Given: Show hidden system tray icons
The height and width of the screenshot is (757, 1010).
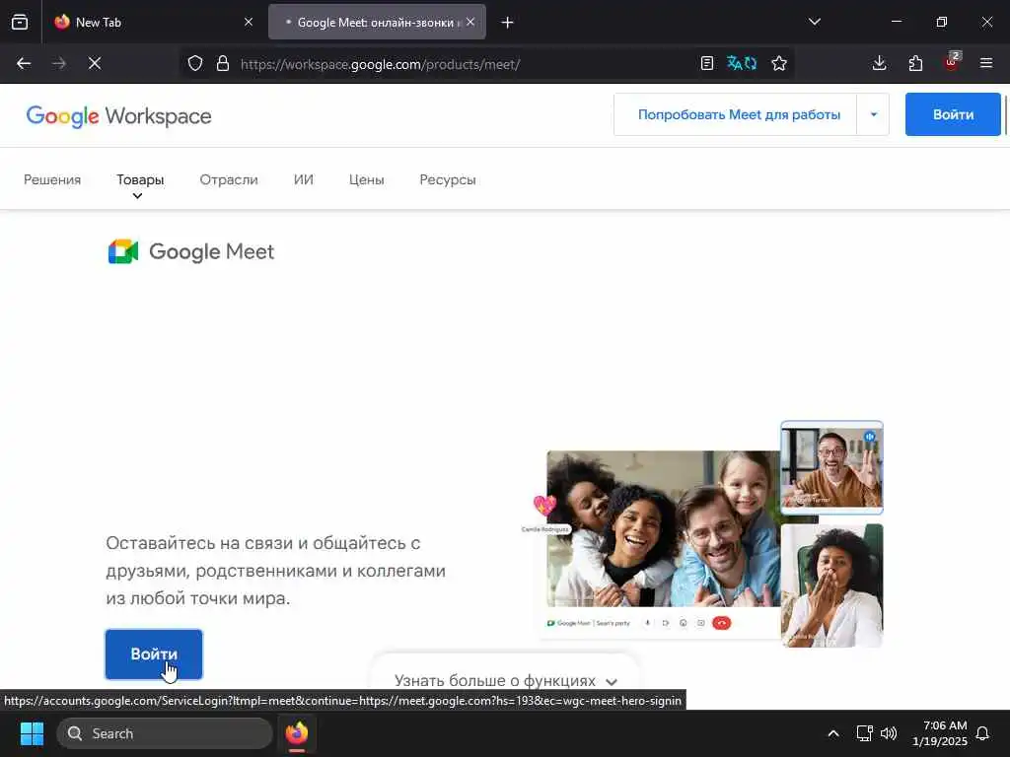Looking at the screenshot, I should (x=832, y=733).
